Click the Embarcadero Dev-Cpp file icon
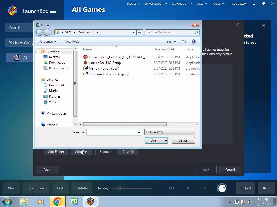The height and width of the screenshot is (207, 277). pyautogui.click(x=85, y=57)
